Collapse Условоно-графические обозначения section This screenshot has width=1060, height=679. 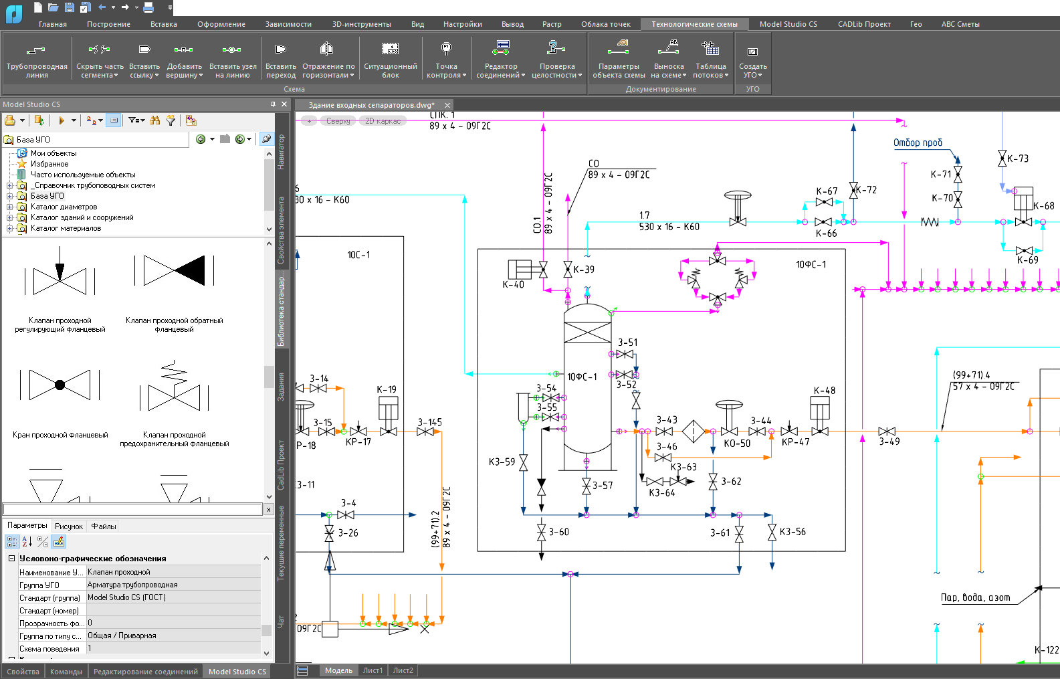11,558
